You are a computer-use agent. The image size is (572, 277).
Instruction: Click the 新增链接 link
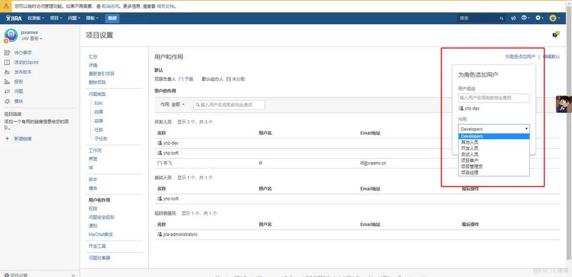coord(23,139)
